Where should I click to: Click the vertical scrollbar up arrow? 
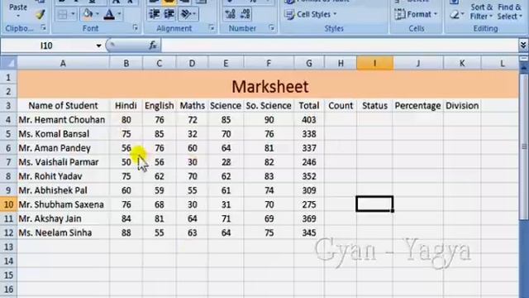[524, 67]
